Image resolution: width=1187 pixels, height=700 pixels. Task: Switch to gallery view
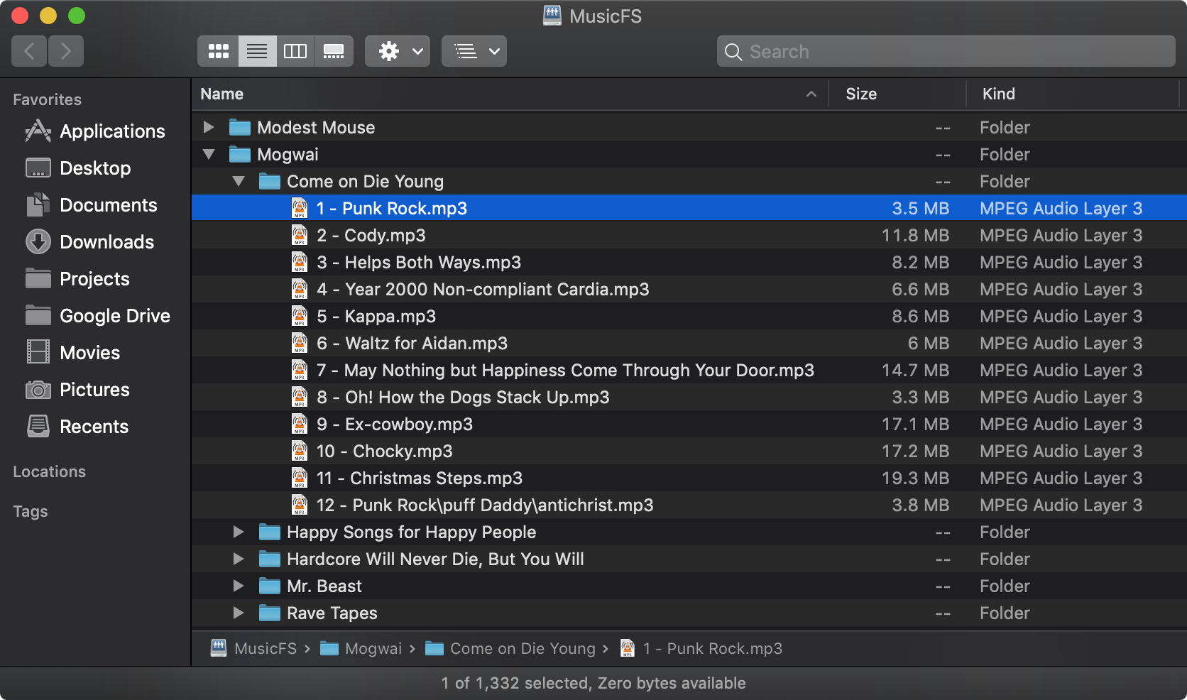click(x=334, y=51)
